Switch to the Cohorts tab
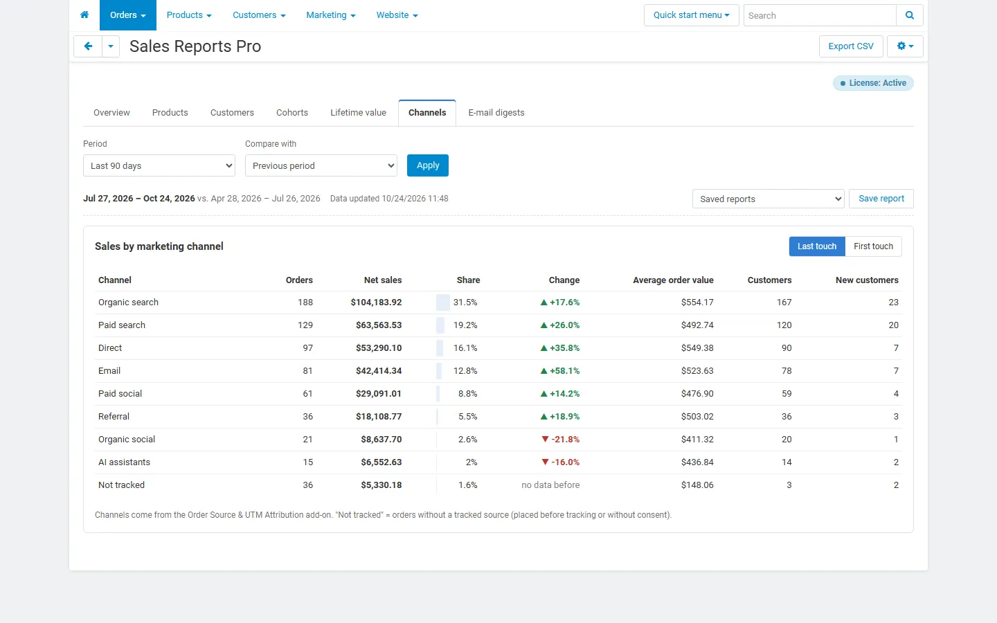Screen dimensions: 997x623 coord(292,113)
